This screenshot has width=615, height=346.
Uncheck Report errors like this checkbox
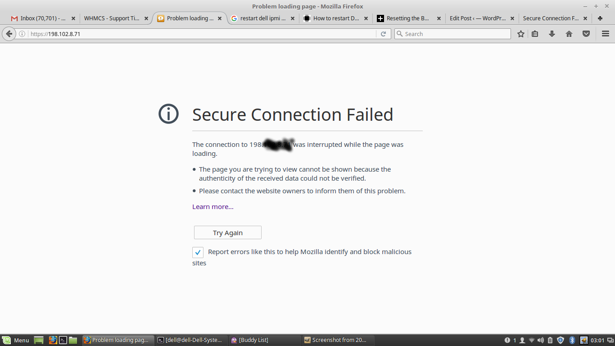198,252
